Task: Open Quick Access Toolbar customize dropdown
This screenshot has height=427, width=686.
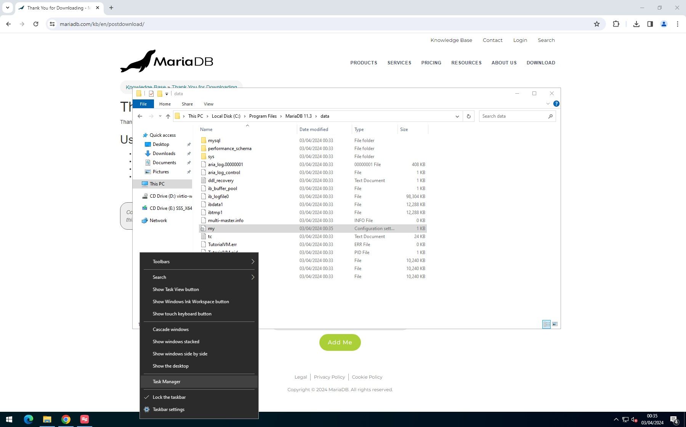Action: click(167, 94)
